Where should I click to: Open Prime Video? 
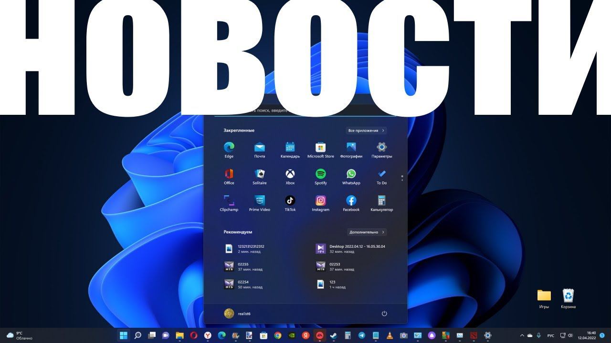[260, 203]
